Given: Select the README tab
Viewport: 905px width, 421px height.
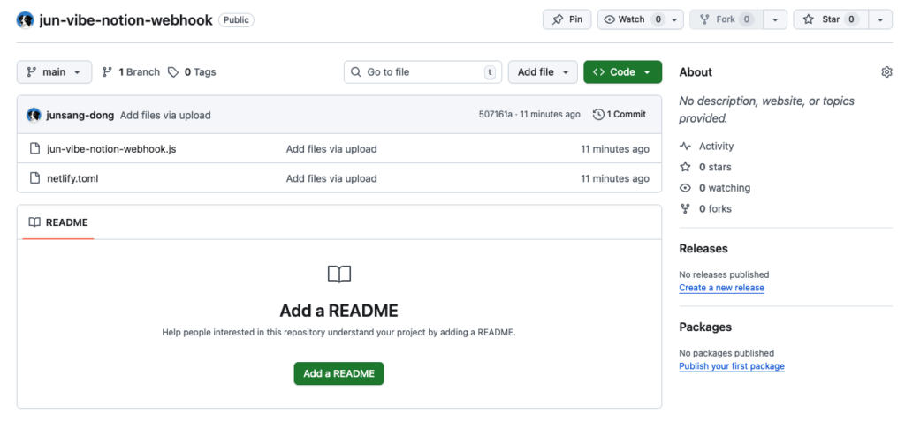Looking at the screenshot, I should [x=58, y=222].
